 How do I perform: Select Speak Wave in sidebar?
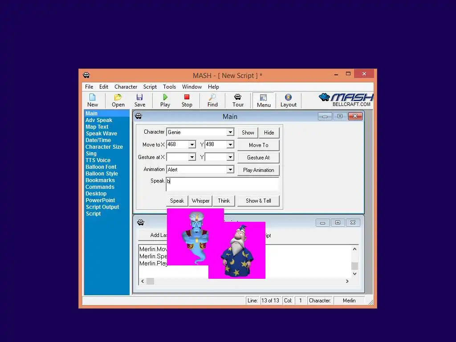pos(101,134)
